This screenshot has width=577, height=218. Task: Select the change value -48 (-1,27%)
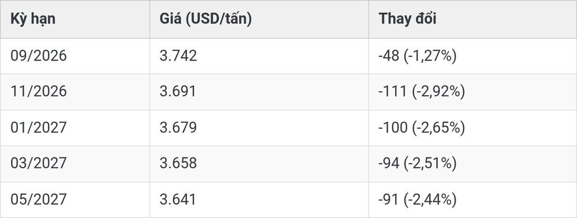tap(417, 57)
